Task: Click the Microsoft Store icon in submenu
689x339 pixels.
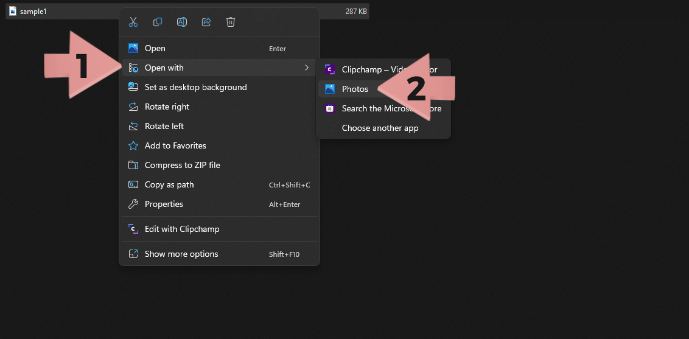Action: click(329, 108)
